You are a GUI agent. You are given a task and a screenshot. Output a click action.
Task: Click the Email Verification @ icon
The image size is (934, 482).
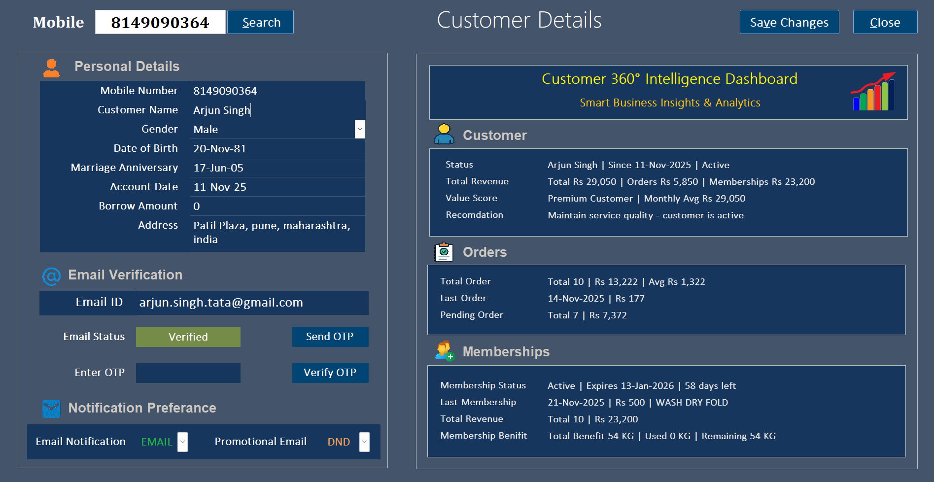pyautogui.click(x=51, y=276)
